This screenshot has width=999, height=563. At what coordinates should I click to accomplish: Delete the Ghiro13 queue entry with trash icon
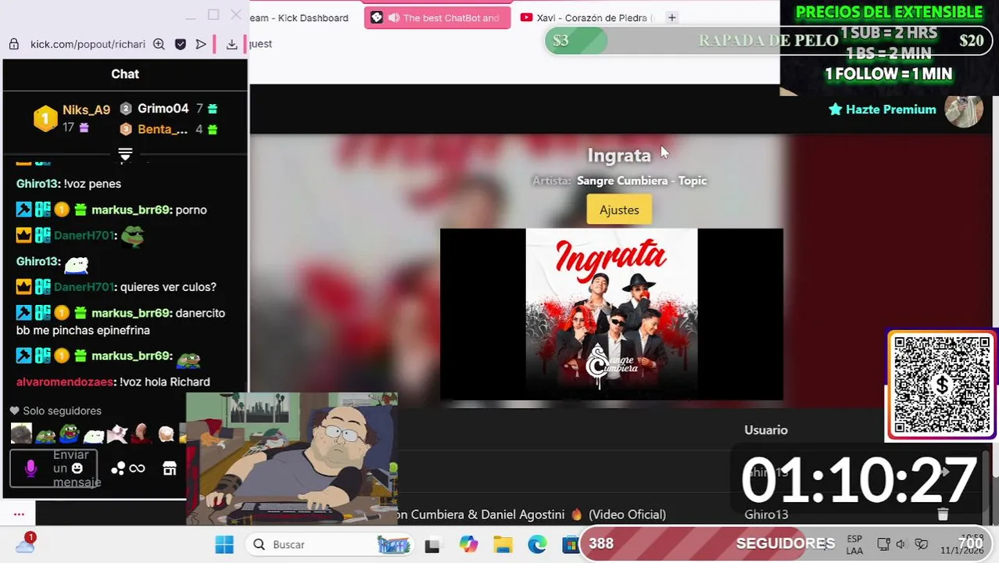point(943,514)
